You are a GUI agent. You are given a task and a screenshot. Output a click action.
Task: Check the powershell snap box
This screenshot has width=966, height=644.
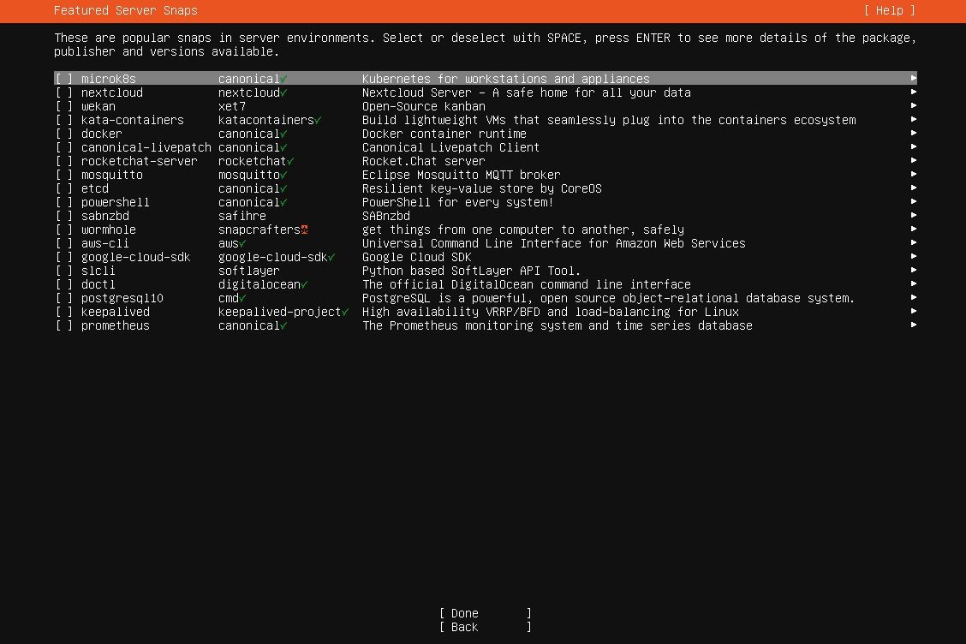coord(64,202)
